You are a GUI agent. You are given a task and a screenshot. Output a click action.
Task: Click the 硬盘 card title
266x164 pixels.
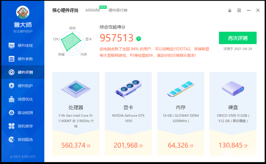[x=233, y=107]
